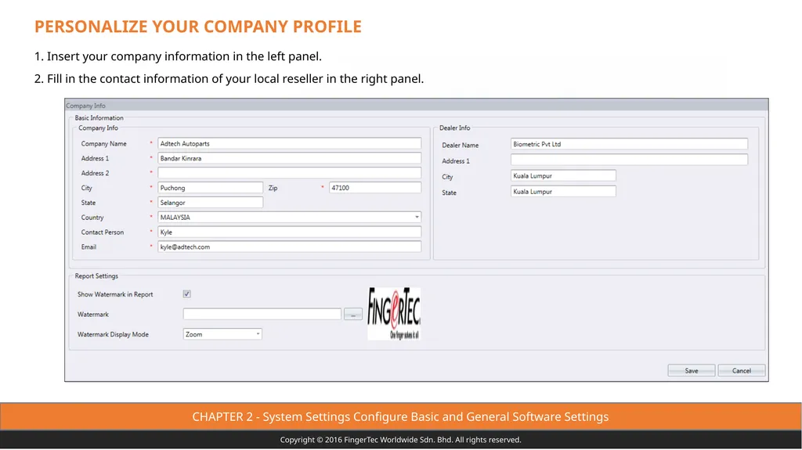Viewport: 802px width, 450px height.
Task: Click the Basic Information group heading
Action: [x=99, y=117]
